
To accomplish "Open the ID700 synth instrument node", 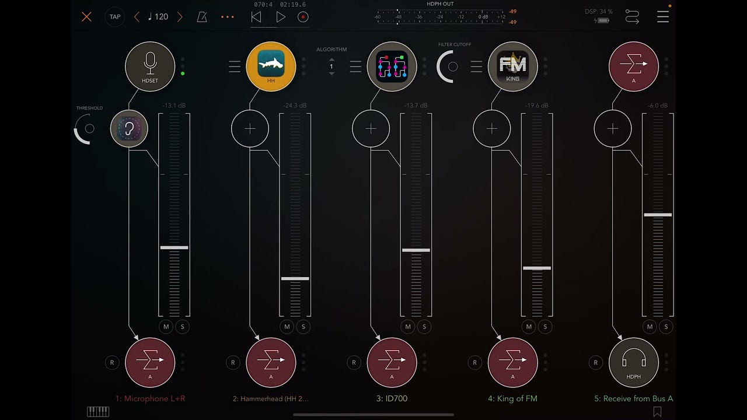I will tap(392, 66).
